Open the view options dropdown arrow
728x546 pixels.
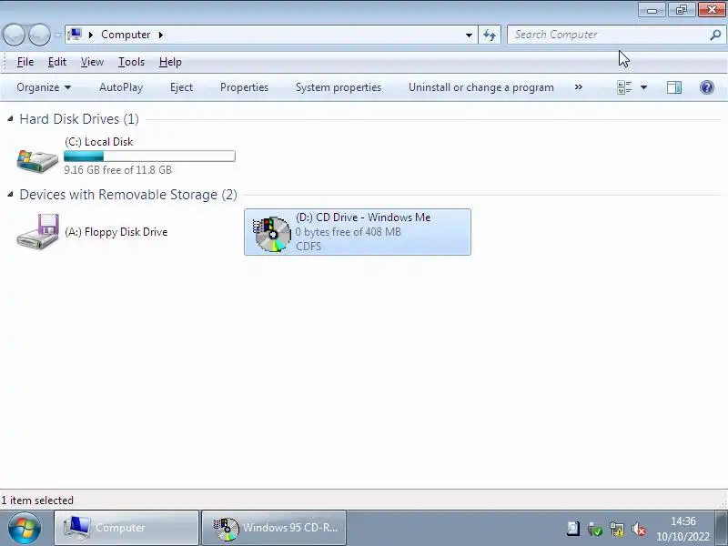(x=644, y=87)
